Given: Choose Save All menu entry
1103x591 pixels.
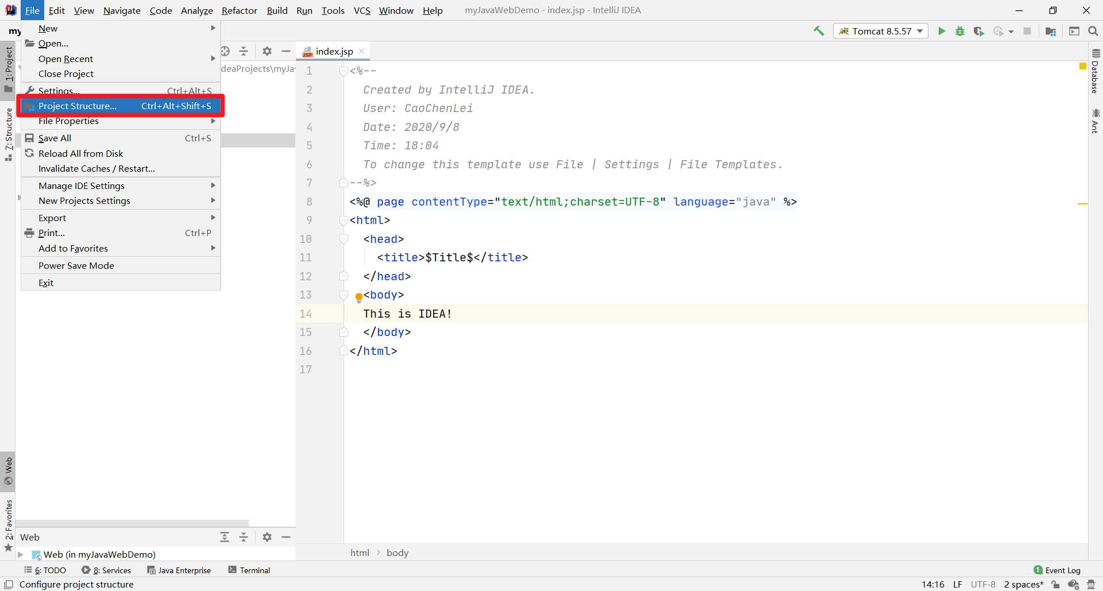Looking at the screenshot, I should click(x=121, y=138).
